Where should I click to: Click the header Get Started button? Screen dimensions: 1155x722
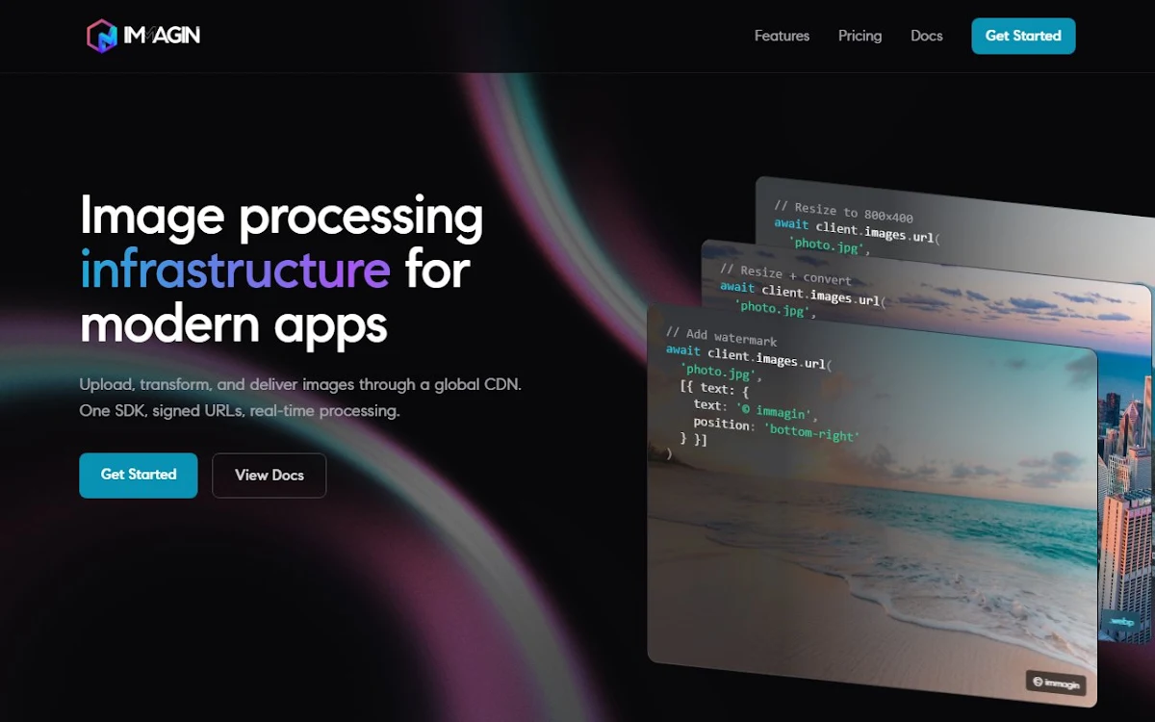pos(1023,36)
